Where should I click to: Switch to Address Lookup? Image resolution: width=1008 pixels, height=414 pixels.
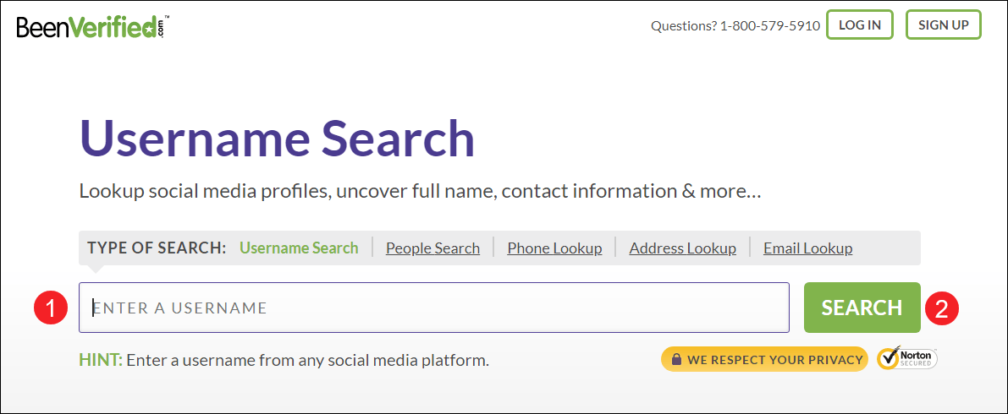tap(683, 248)
